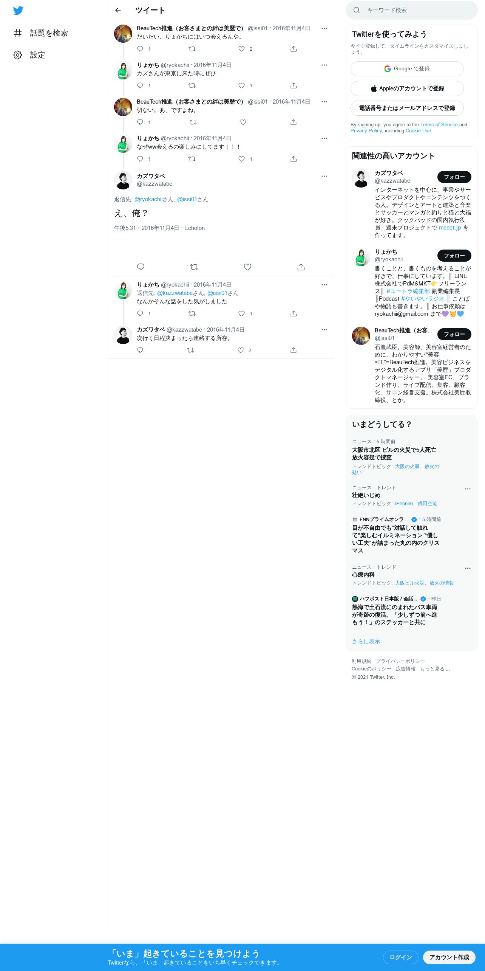Follow りょかち in related accounts

pyautogui.click(x=454, y=256)
